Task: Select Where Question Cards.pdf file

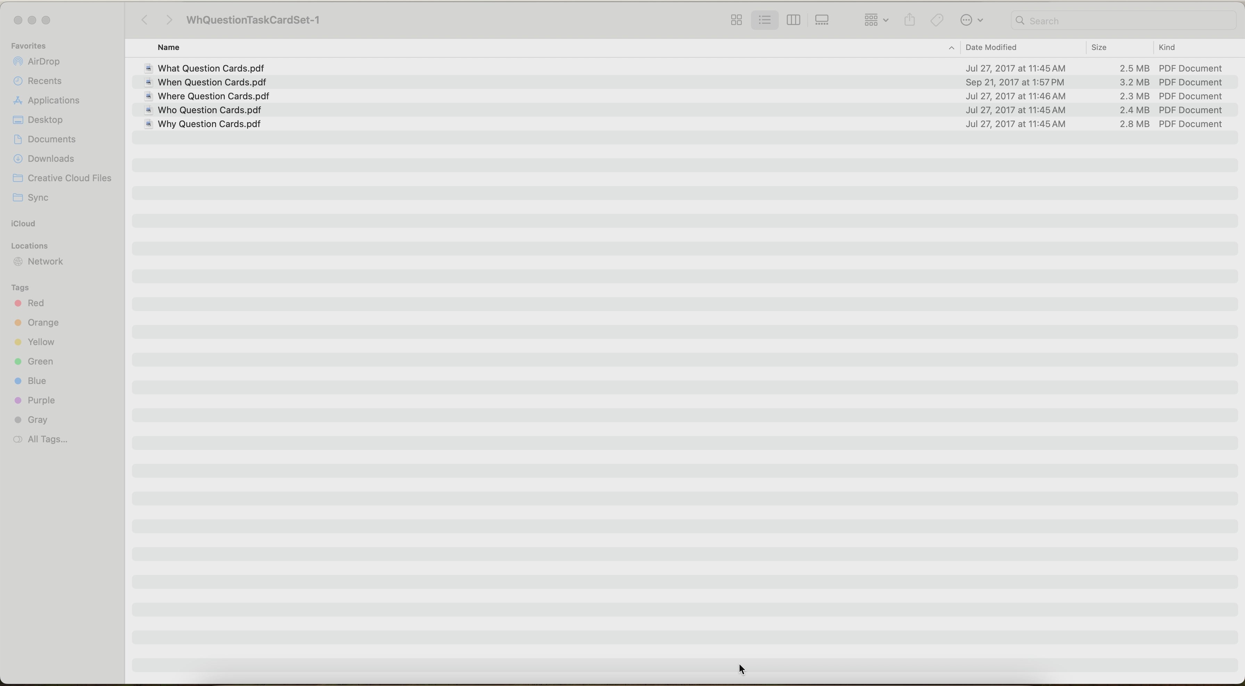Action: tap(214, 96)
